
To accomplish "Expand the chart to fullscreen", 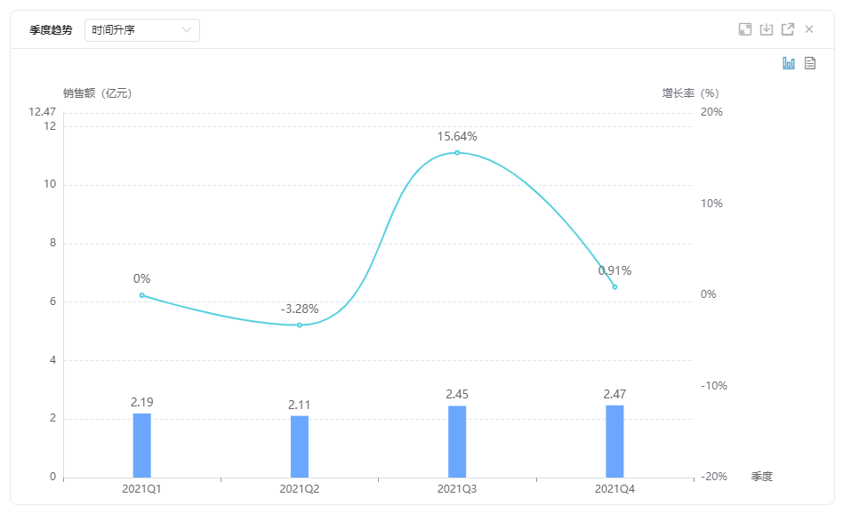I will click(x=745, y=29).
